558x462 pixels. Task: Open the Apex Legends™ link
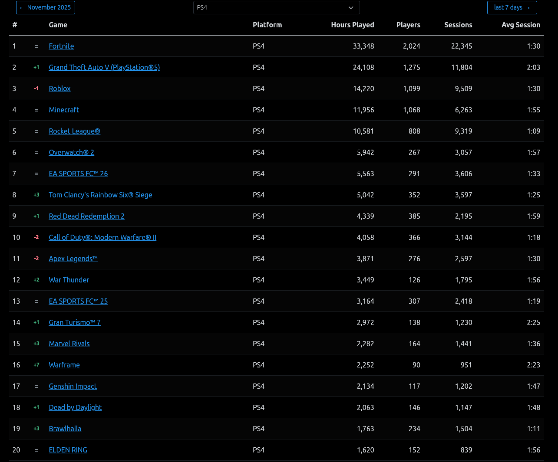tap(73, 259)
